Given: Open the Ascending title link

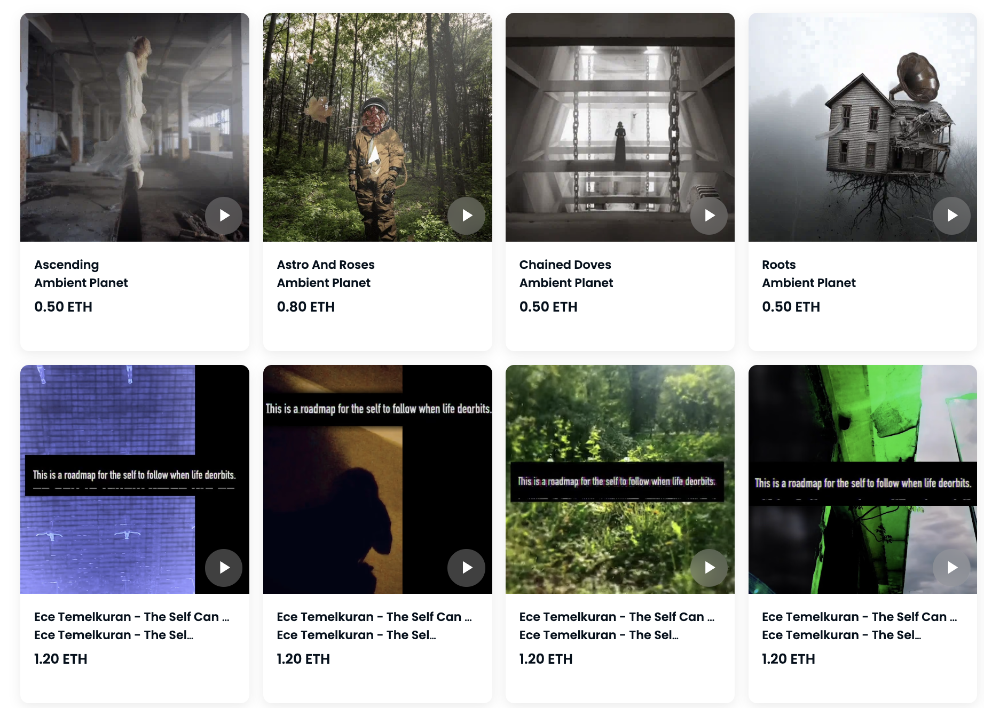Looking at the screenshot, I should coord(67,265).
